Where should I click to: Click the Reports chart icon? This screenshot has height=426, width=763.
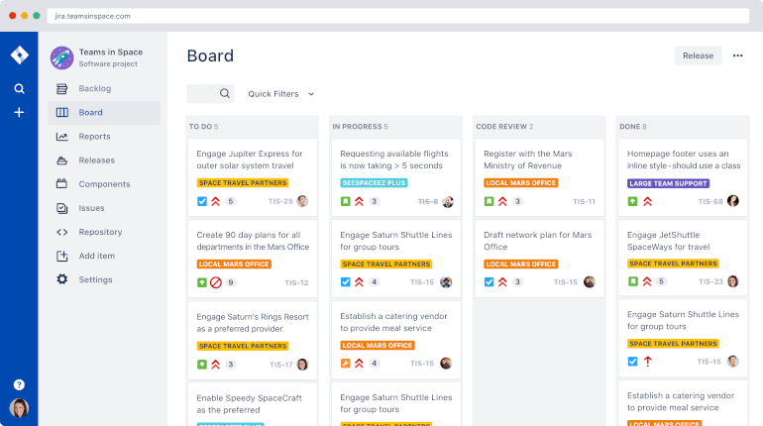[x=61, y=137]
